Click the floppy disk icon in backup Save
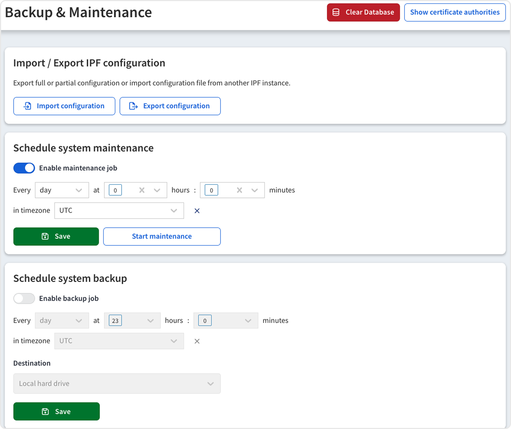The height and width of the screenshot is (429, 511). pos(45,412)
